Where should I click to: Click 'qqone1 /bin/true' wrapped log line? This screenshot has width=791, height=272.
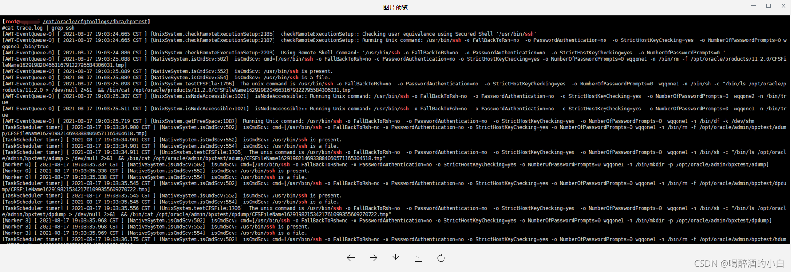(x=25, y=47)
